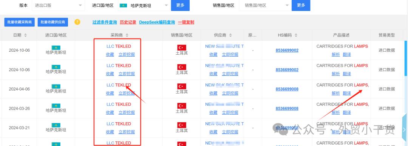Click CARTRIDGES FOR LAMPS description in 2024-03-26 row
The height and width of the screenshot is (146, 408).
(x=342, y=104)
